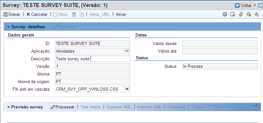Screen dimensions: 263x123
Task: Collapse the Previsão survey section
Action: [9, 107]
